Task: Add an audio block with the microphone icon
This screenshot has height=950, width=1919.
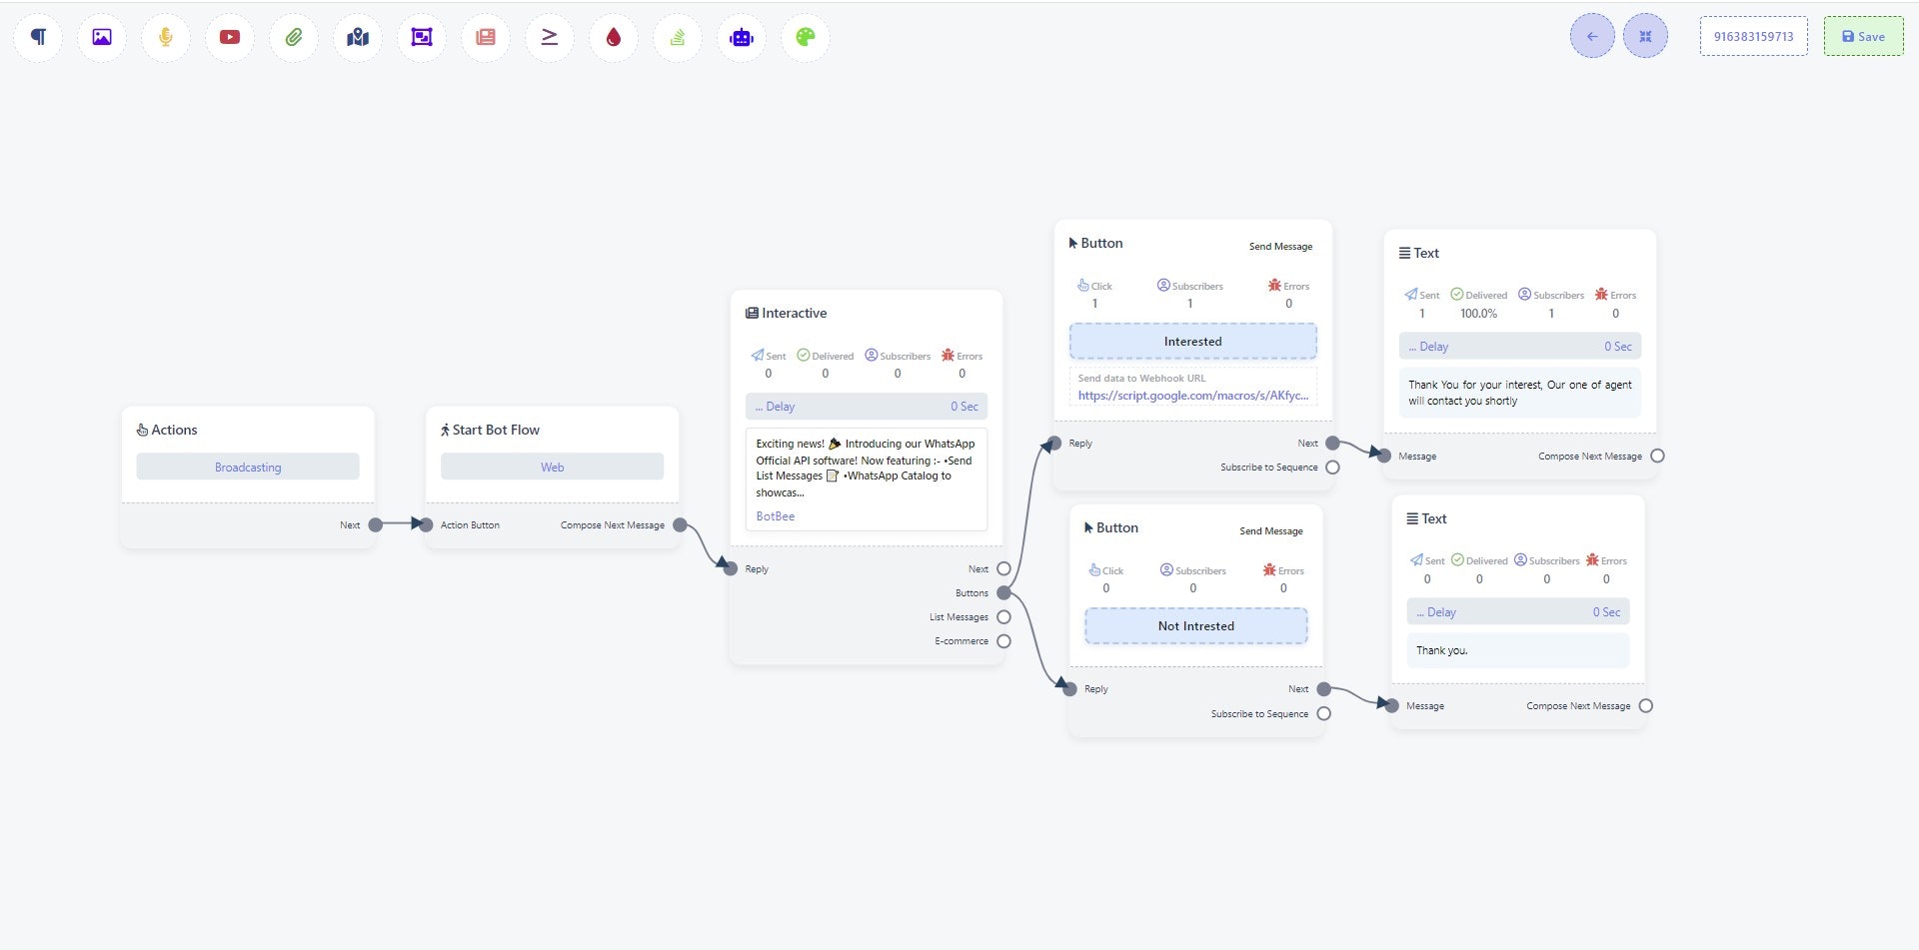Action: (x=166, y=37)
